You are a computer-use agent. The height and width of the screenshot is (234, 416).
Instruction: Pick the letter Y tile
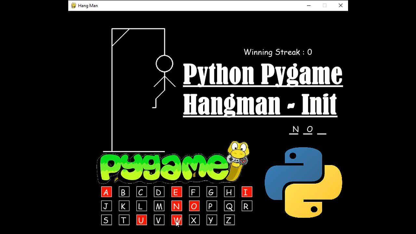click(x=212, y=220)
